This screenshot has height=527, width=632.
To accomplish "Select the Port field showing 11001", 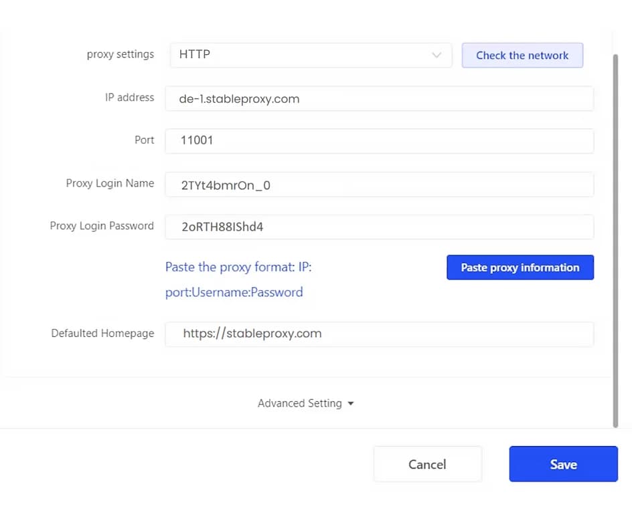I will pos(379,141).
